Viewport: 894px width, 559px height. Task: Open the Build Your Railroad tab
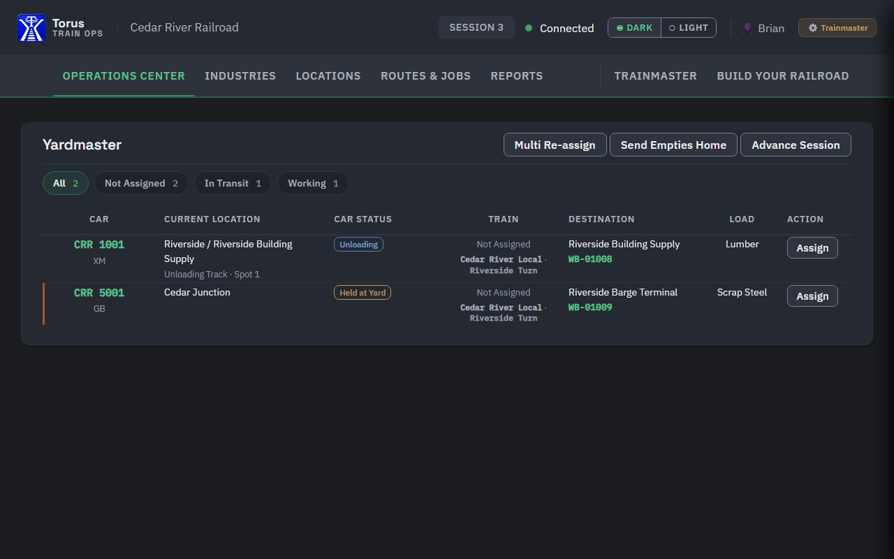[783, 76]
